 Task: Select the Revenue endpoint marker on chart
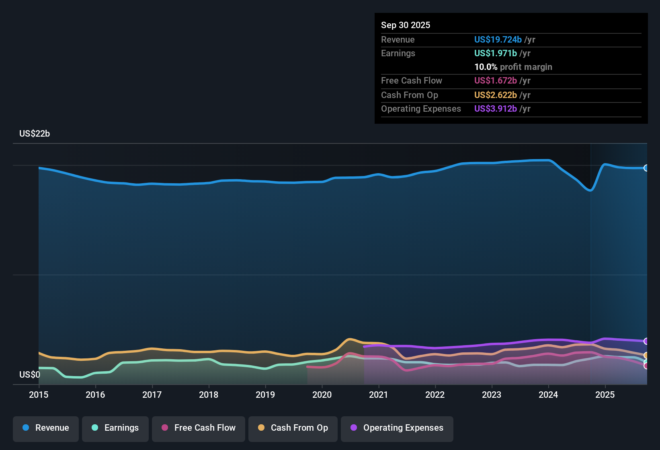[x=646, y=168]
